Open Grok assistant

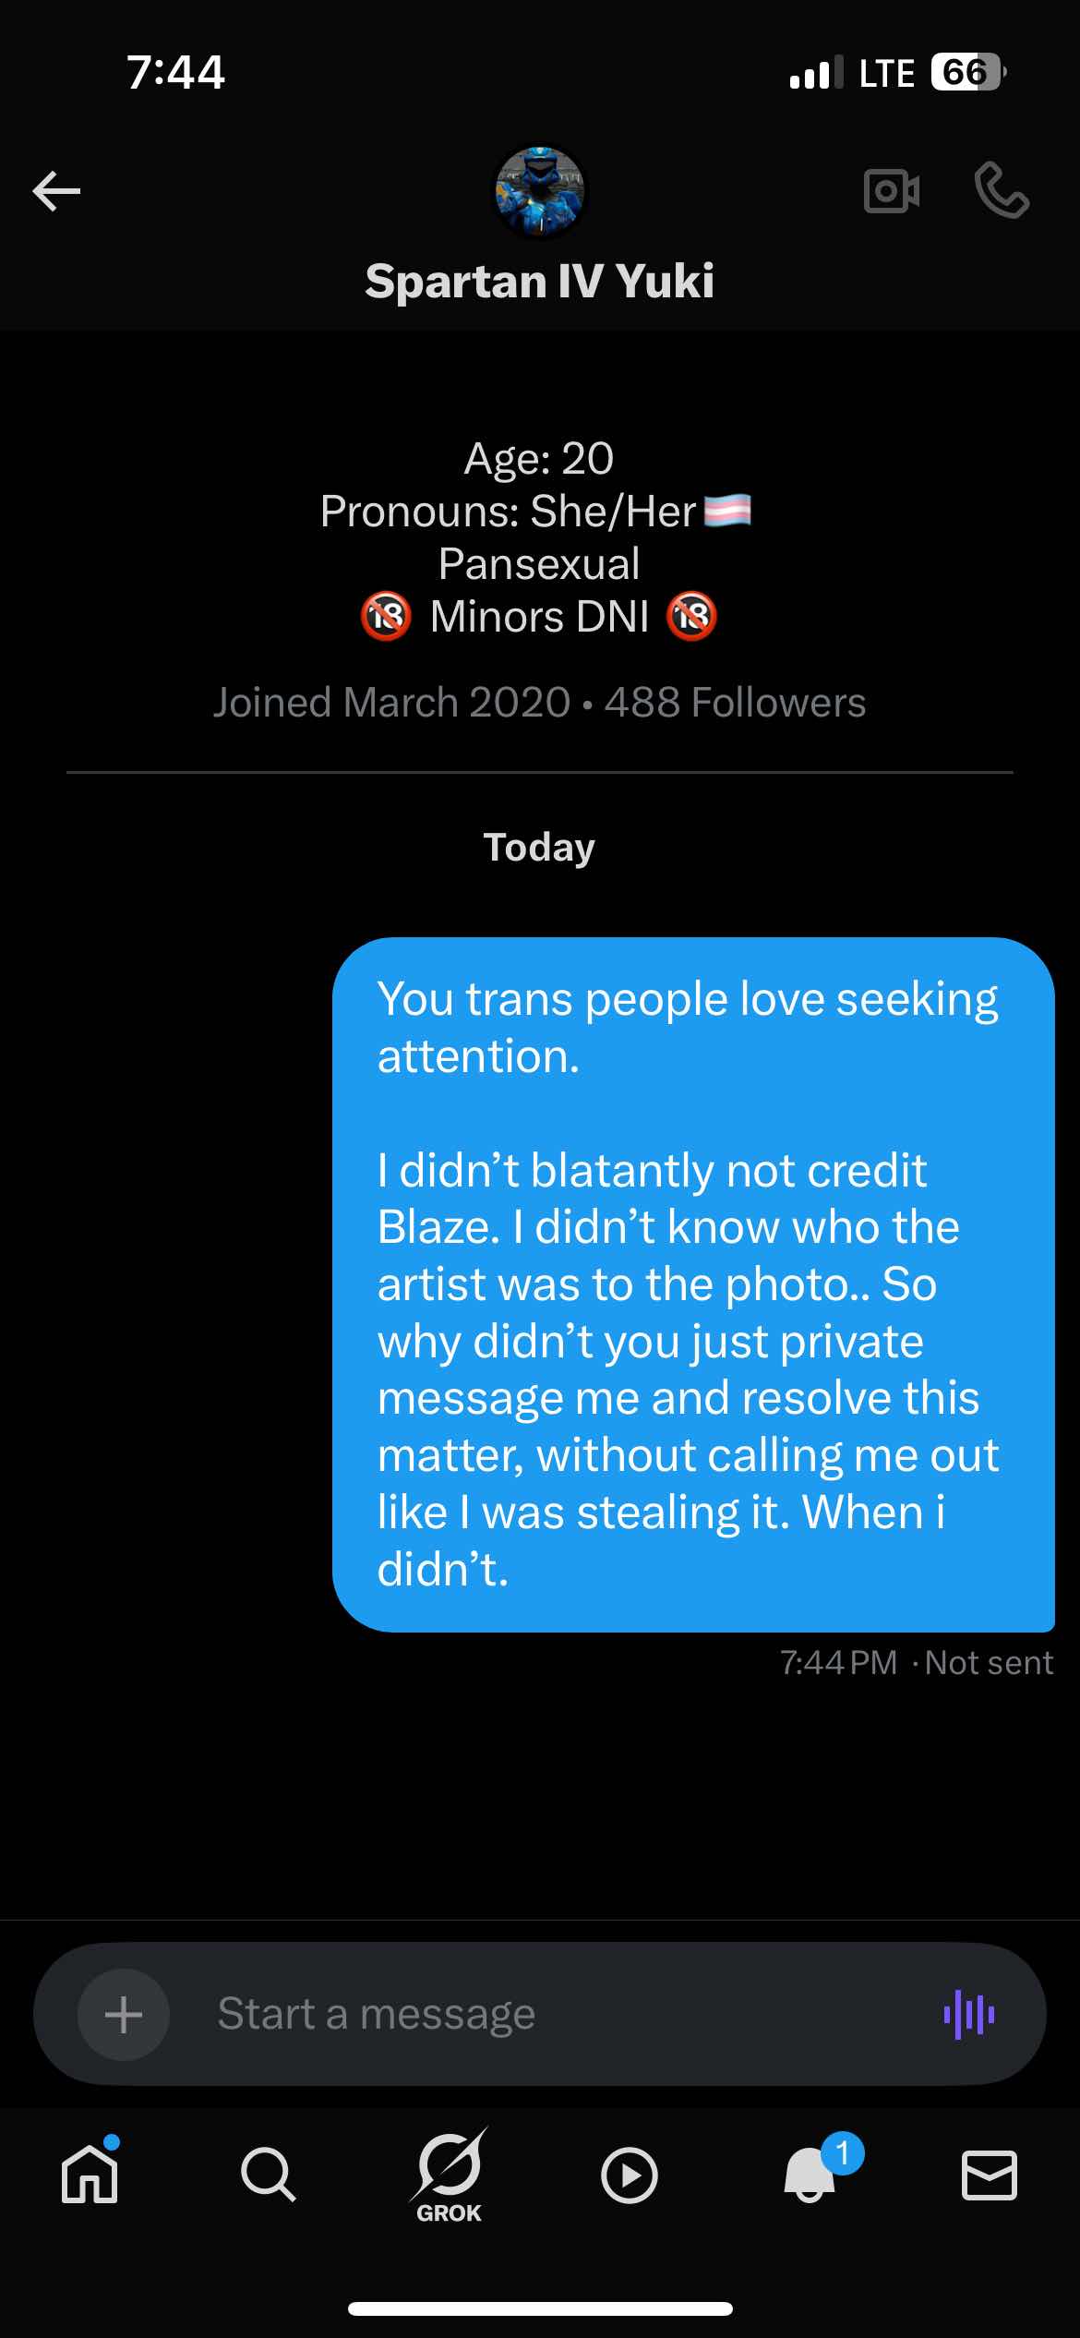pyautogui.click(x=450, y=2175)
